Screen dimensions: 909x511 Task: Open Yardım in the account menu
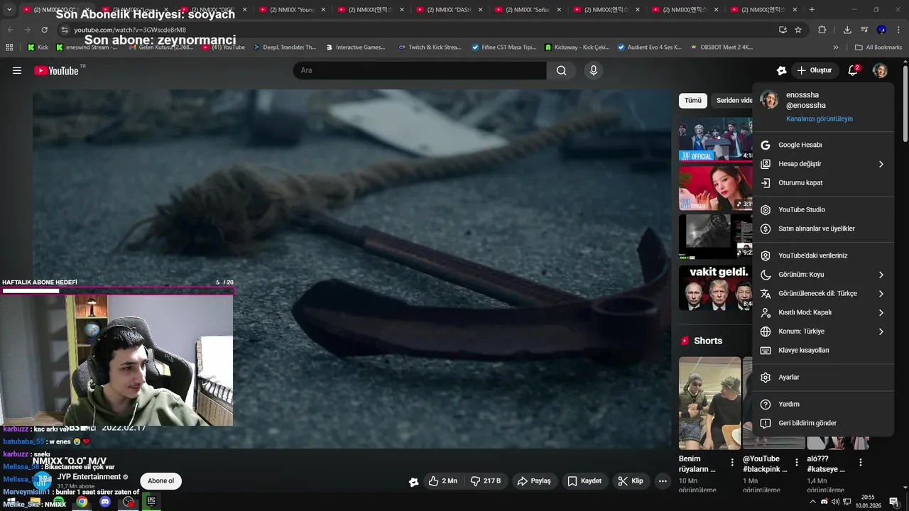pyautogui.click(x=823, y=405)
